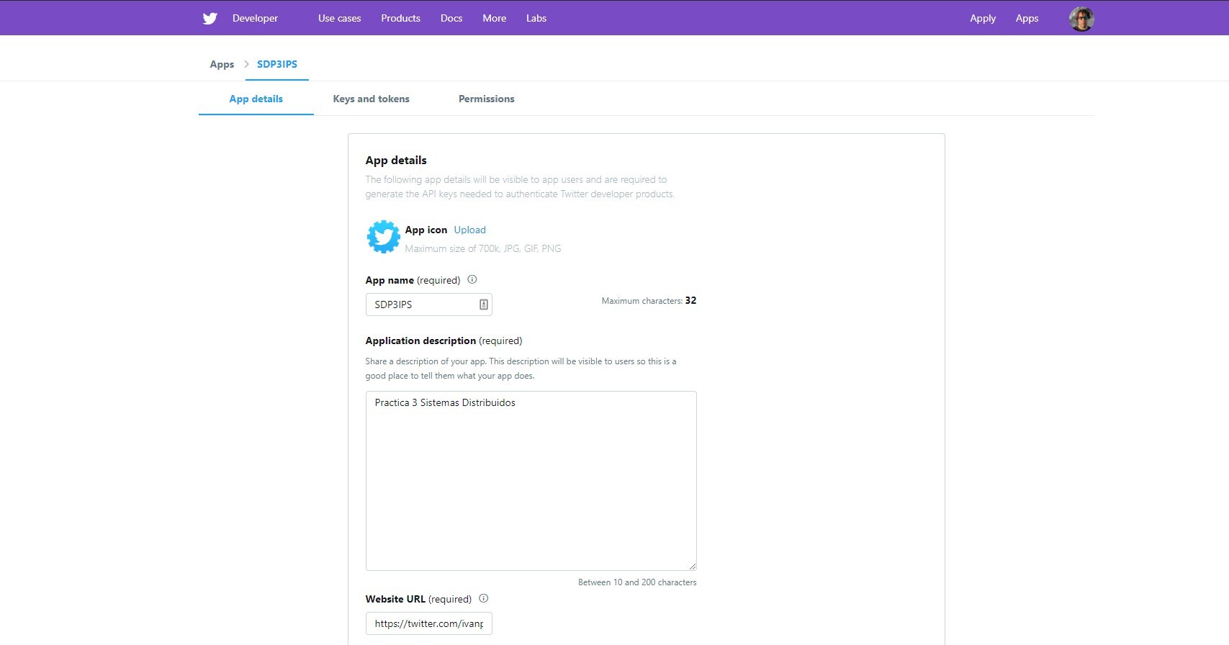
Task: Open the Use cases menu
Action: (x=340, y=18)
